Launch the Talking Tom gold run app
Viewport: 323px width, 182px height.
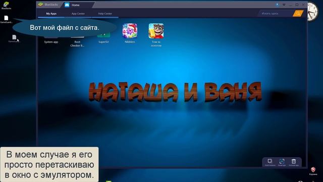[156, 31]
